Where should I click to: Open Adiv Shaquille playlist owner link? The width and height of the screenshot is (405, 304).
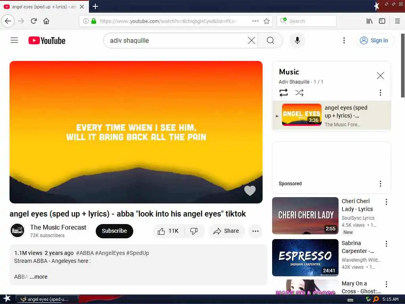(x=294, y=82)
